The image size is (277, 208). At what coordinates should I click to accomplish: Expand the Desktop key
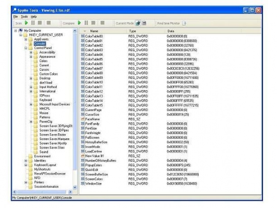pyautogui.click(x=31, y=78)
